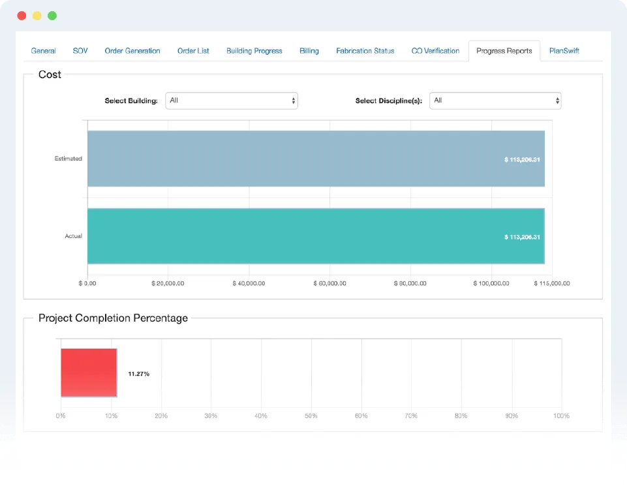Open the Building Progress tab
Screen dimensions: 627x486
point(254,51)
